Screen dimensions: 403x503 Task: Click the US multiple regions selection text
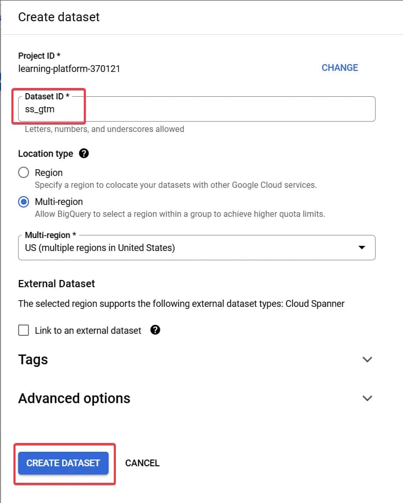(x=100, y=248)
